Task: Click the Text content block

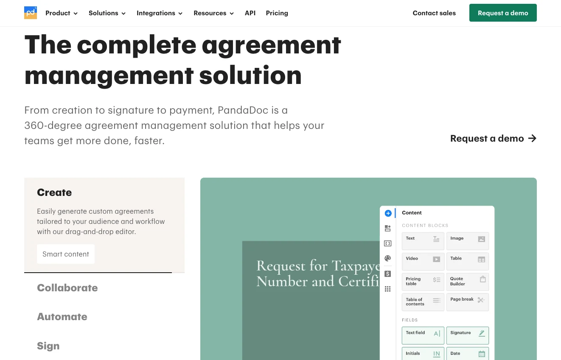Action: click(423, 240)
